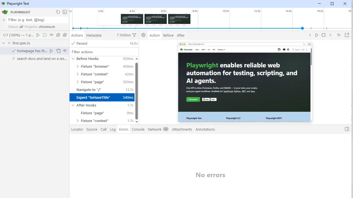This screenshot has height=198, width=353.
Task: Click the Stop tests square in sidebar toolbar
Action: pyautogui.click(x=45, y=35)
